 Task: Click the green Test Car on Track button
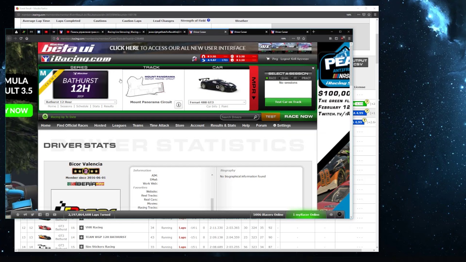pyautogui.click(x=288, y=102)
